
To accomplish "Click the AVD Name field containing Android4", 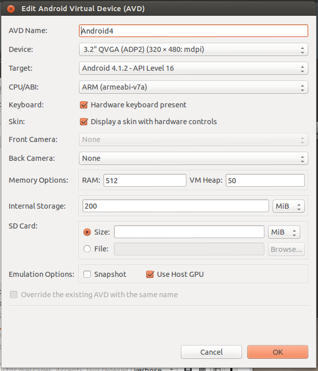I will point(193,31).
